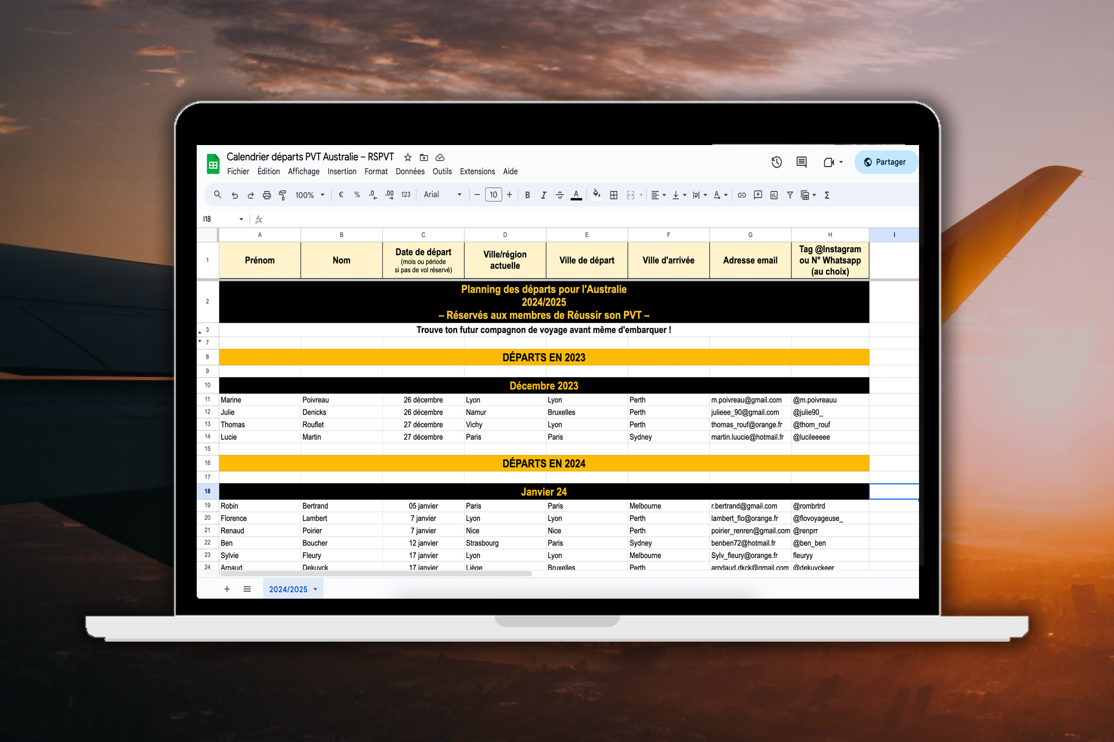Open the comments panel icon

pyautogui.click(x=801, y=162)
